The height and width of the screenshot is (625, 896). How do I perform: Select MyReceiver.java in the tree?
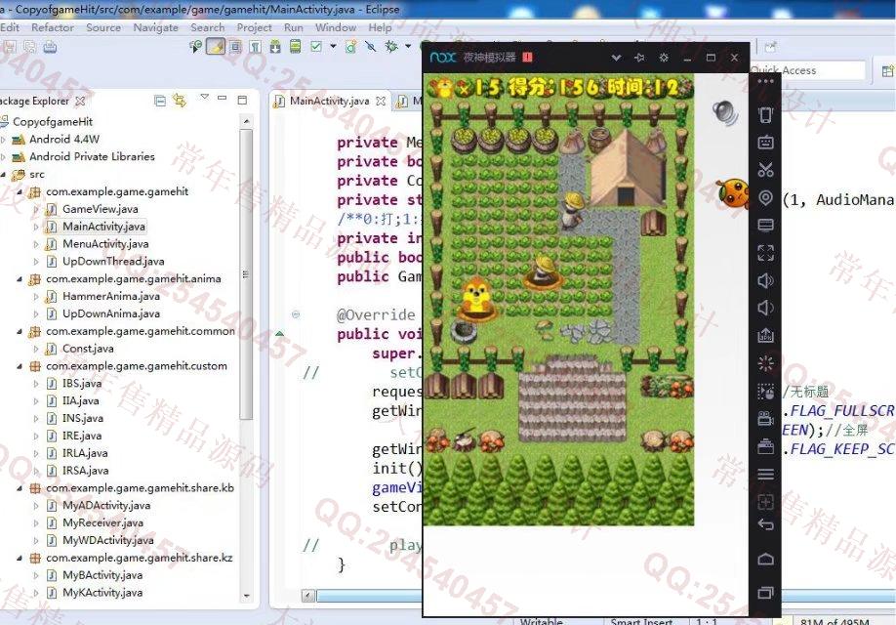102,523
